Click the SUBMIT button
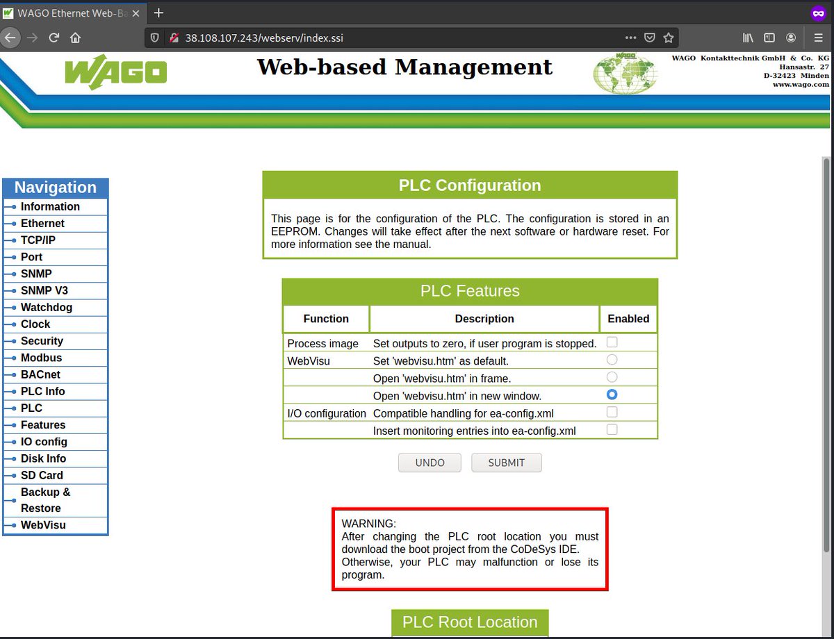834x639 pixels. click(506, 463)
